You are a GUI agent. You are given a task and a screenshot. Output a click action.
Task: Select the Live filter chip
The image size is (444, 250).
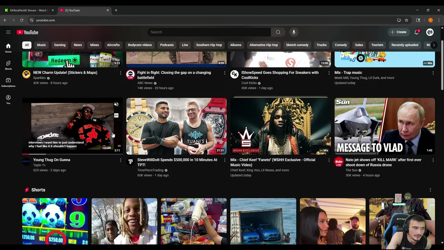pos(185,45)
